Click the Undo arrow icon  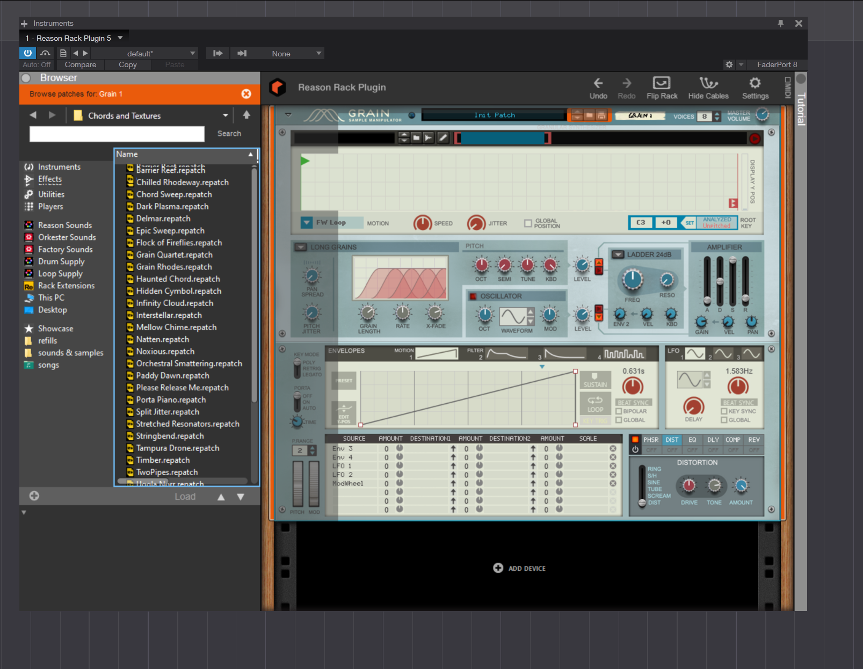tap(598, 83)
